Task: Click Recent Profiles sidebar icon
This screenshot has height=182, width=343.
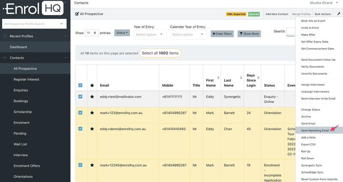Action: pyautogui.click(x=5, y=36)
